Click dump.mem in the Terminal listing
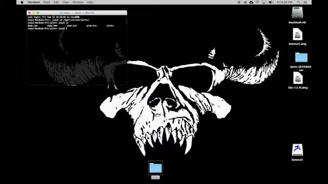 pos(52,26)
